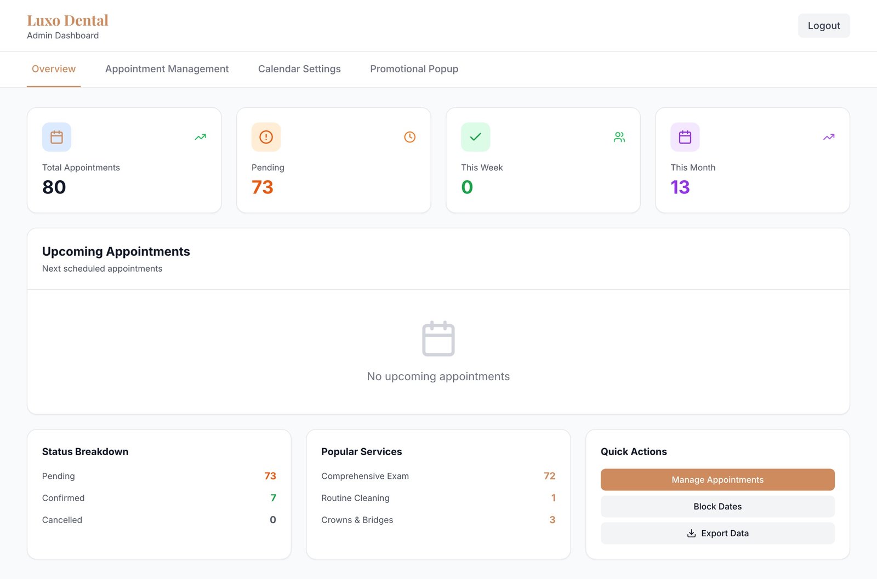Click the purple calendar icon on This Month card

coord(685,137)
